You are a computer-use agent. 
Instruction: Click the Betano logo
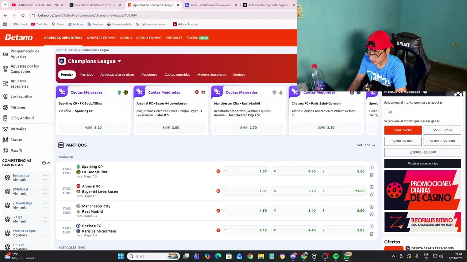19,37
